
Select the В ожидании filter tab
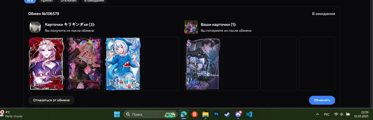(94, 1)
